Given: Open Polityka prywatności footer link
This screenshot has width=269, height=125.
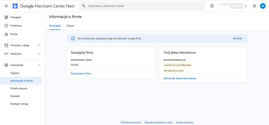Looking at the screenshot, I should [x=131, y=122].
